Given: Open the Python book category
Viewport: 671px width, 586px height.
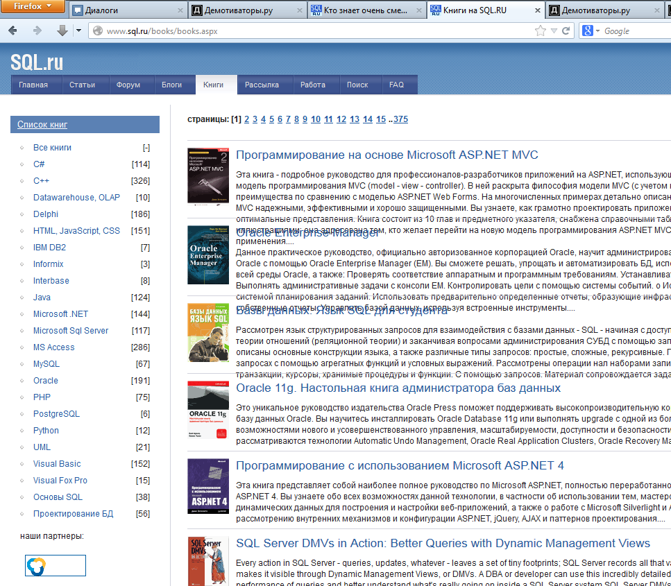Looking at the screenshot, I should [46, 431].
